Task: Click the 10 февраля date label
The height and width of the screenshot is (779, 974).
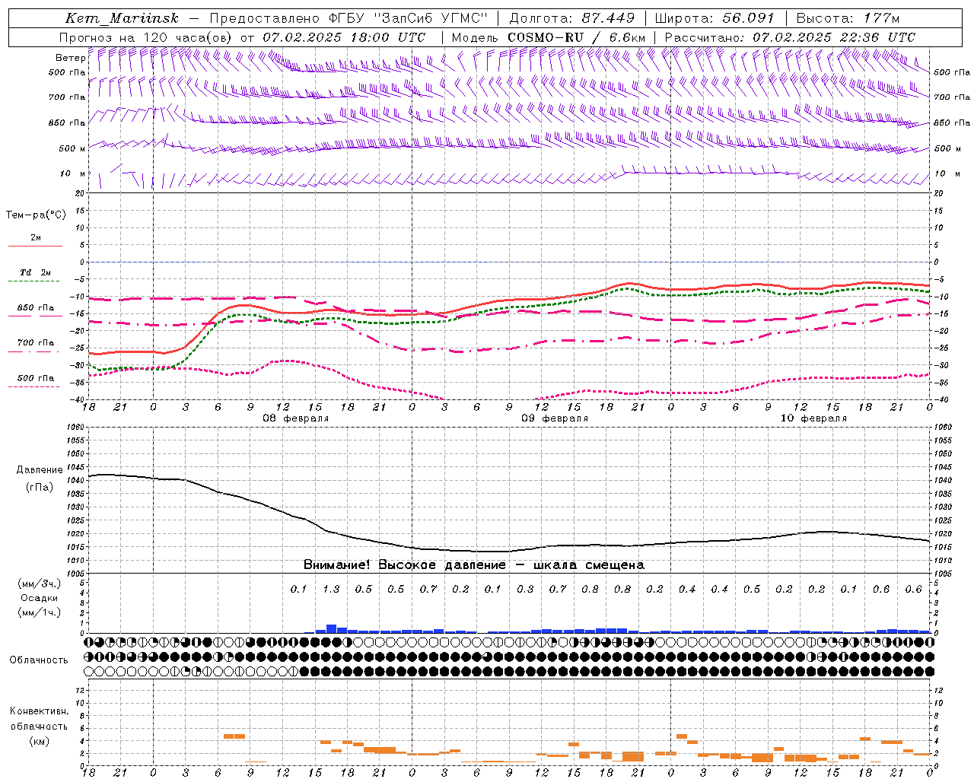Action: [x=813, y=418]
